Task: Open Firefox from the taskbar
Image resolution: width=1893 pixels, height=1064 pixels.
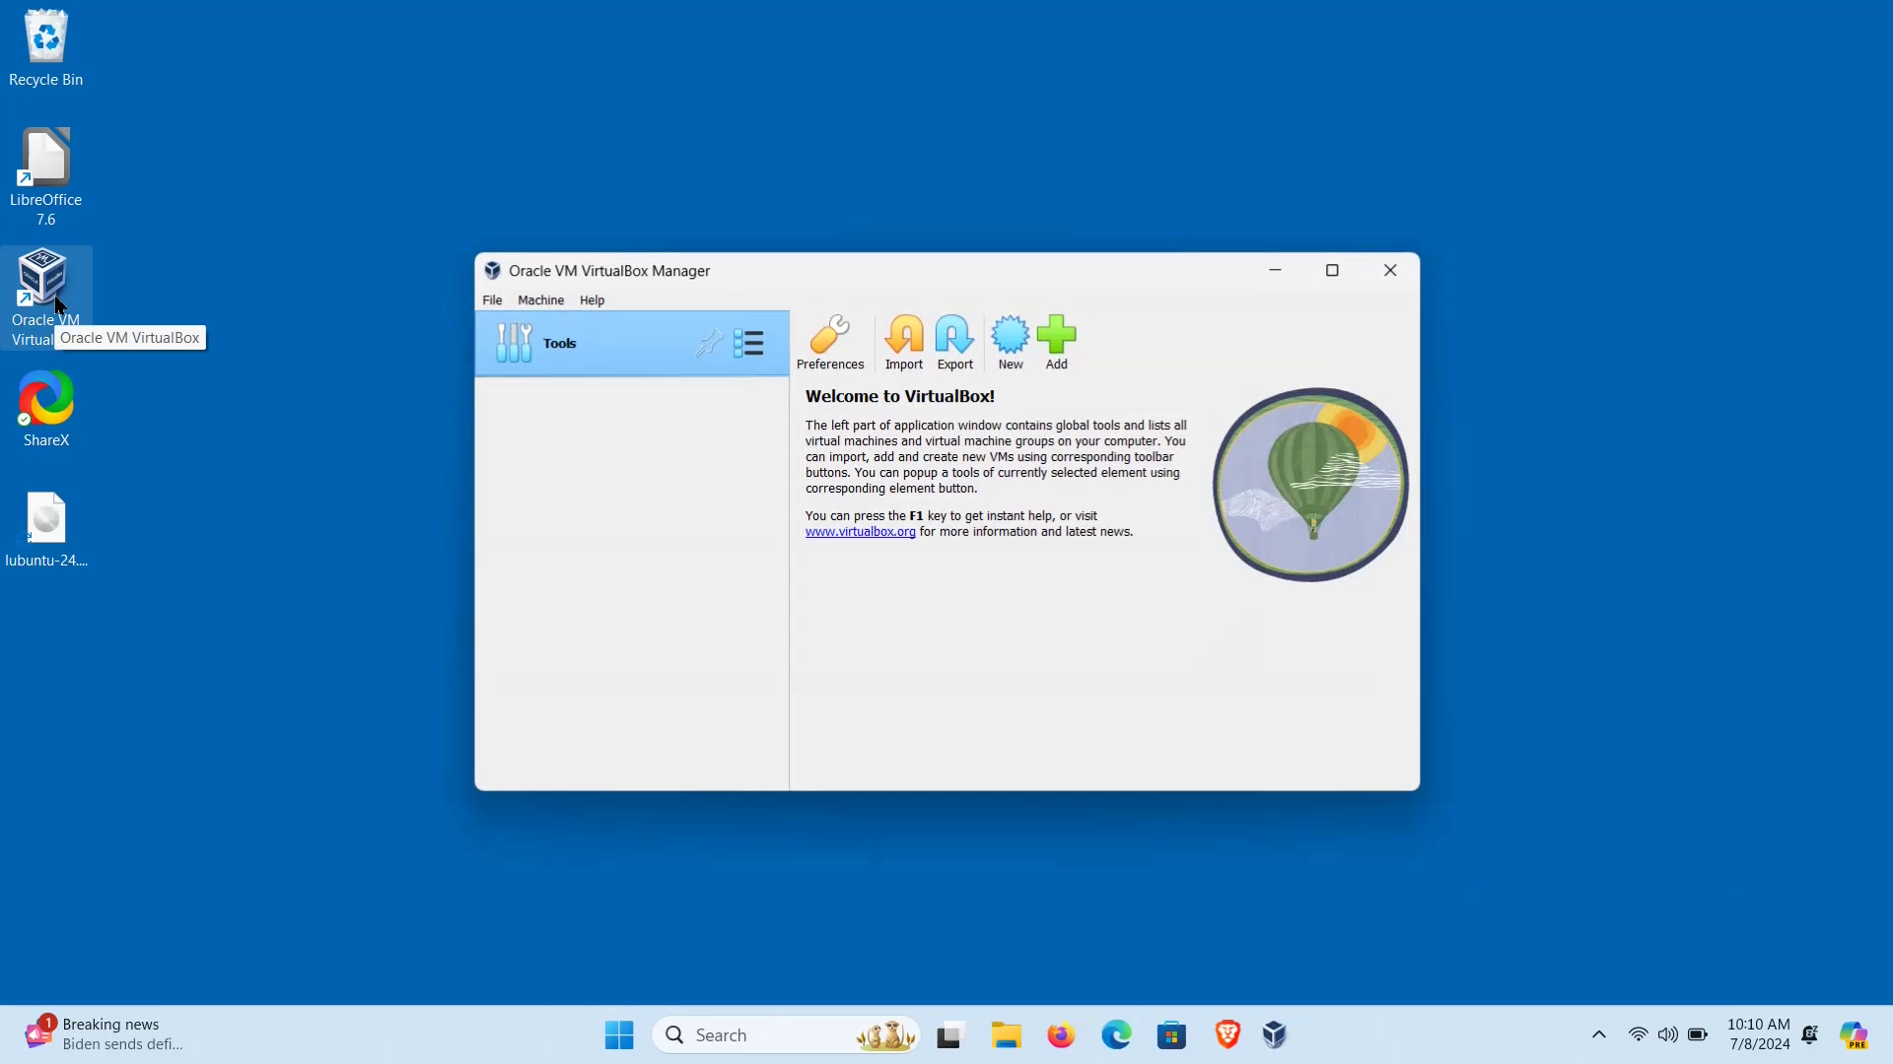Action: pyautogui.click(x=1061, y=1034)
